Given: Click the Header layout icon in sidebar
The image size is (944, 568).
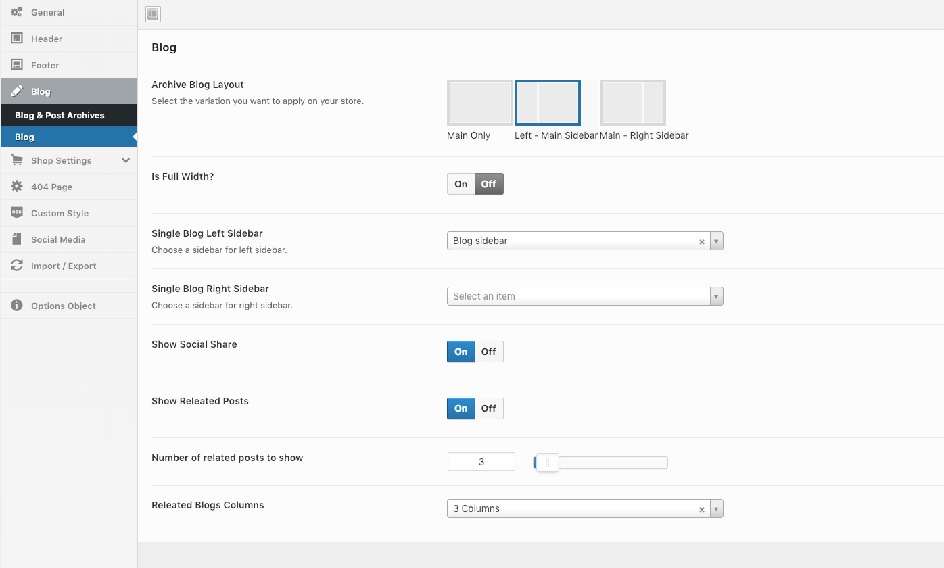Looking at the screenshot, I should (17, 39).
